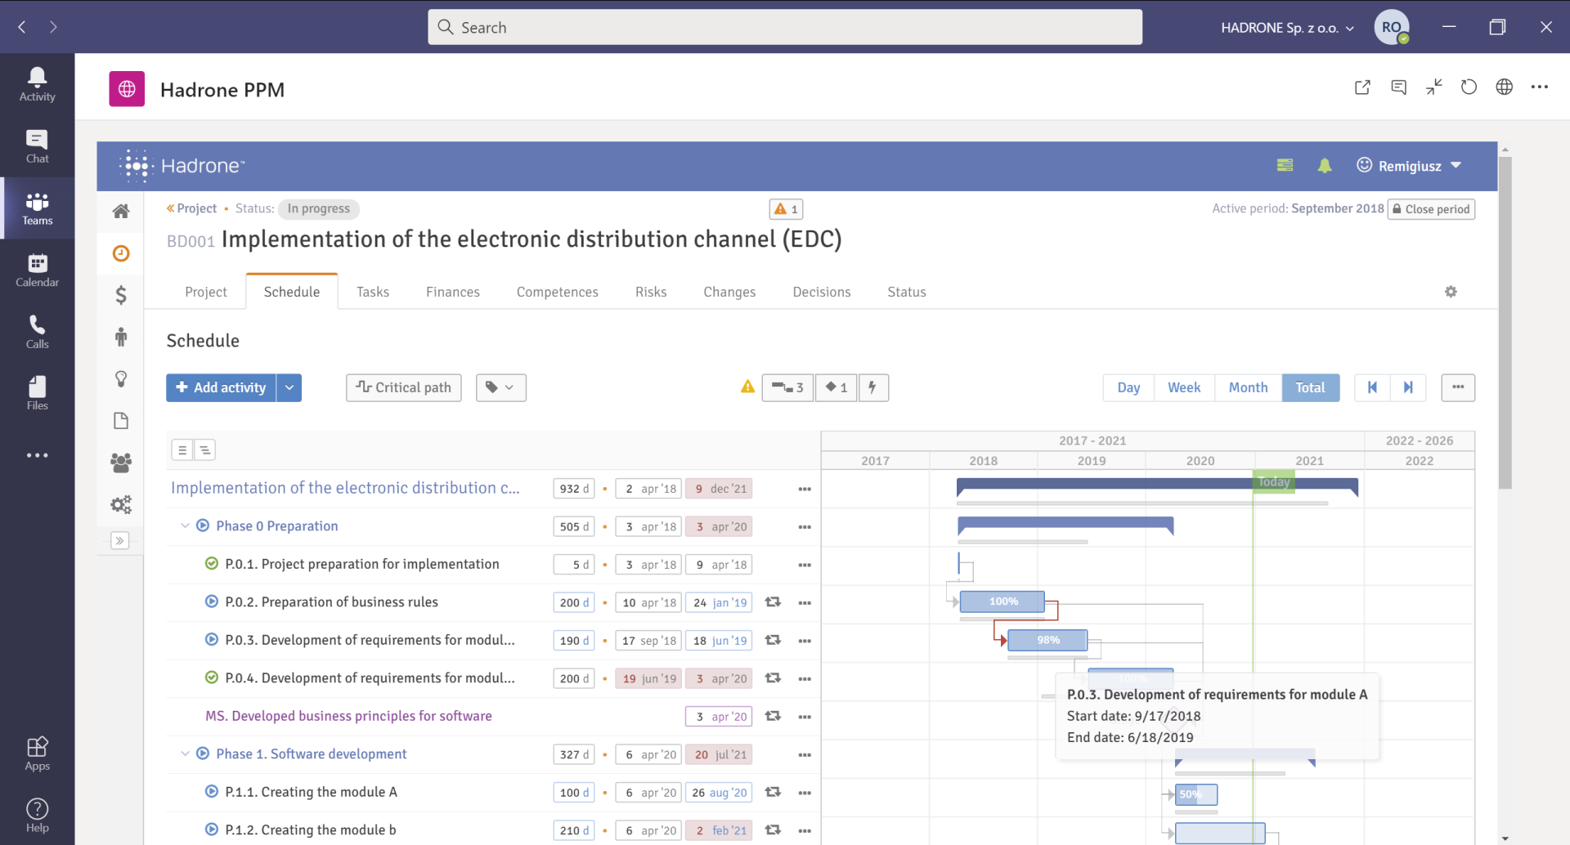
Task: Open the Finances tab
Action: coord(452,292)
